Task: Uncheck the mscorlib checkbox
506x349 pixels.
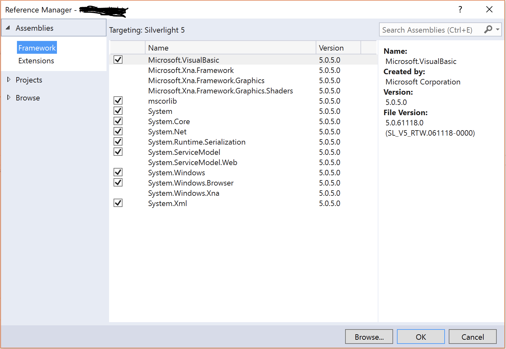Action: coord(118,100)
